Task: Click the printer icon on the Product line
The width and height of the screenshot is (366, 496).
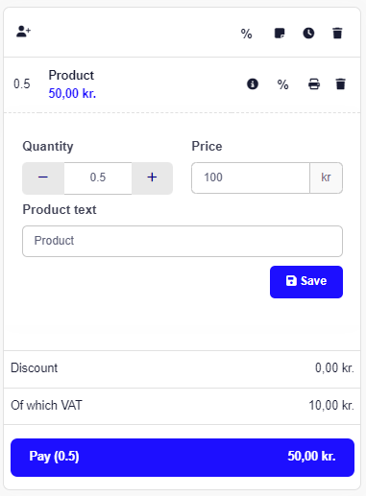Action: 314,84
